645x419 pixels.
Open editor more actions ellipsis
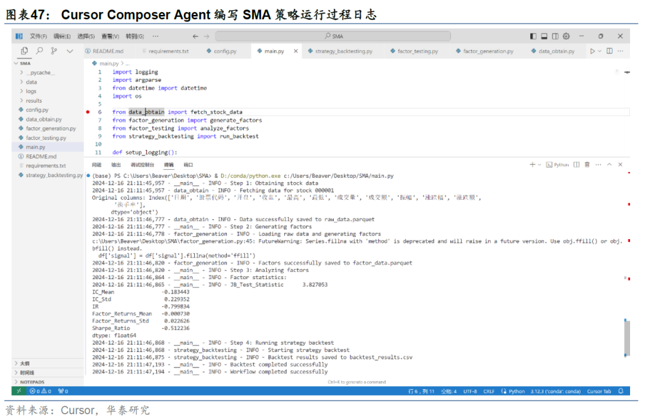pyautogui.click(x=621, y=51)
